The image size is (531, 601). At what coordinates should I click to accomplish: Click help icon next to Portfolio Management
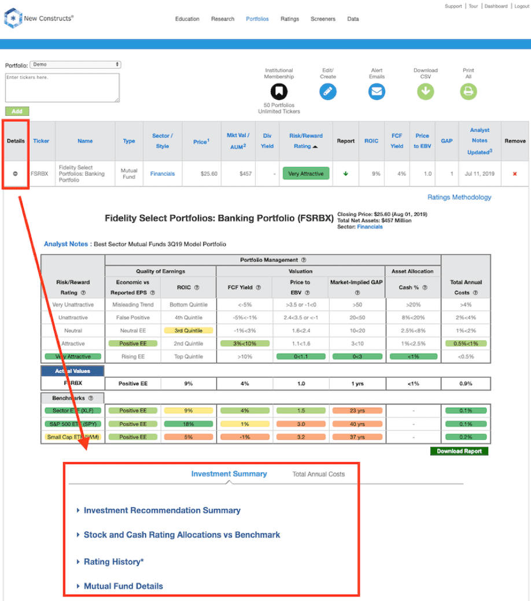304,260
